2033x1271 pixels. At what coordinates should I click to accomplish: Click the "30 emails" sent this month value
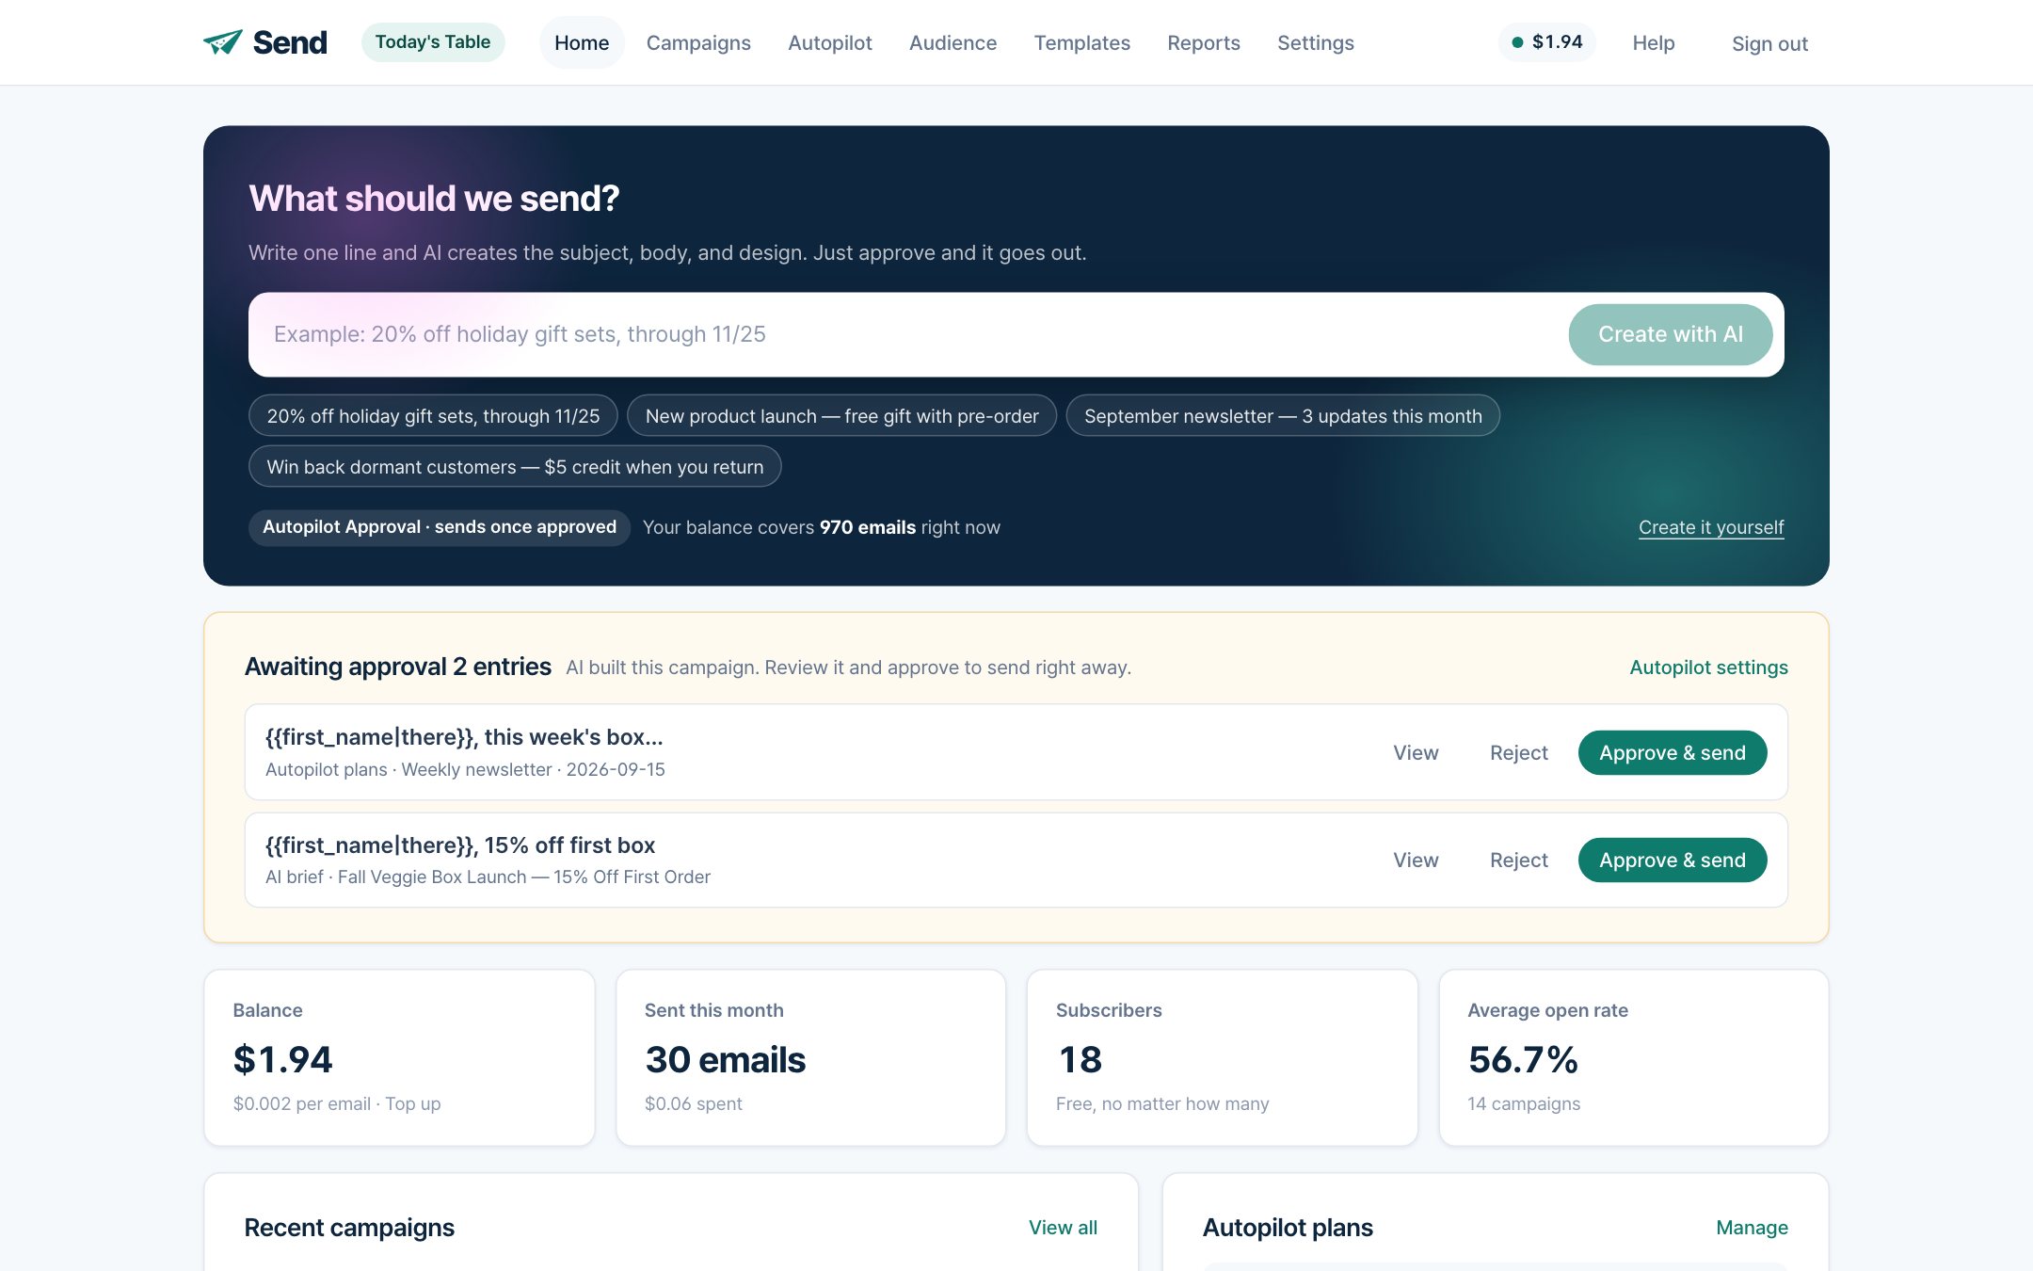[x=725, y=1060]
